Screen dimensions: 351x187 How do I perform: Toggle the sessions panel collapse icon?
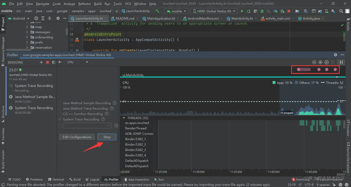(x=53, y=62)
